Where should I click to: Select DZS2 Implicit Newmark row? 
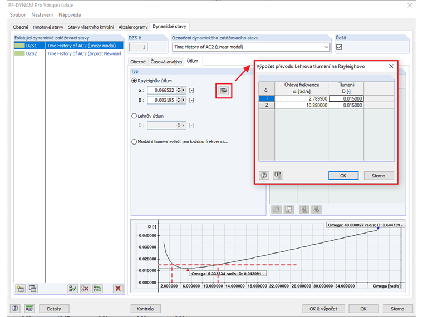(x=68, y=53)
